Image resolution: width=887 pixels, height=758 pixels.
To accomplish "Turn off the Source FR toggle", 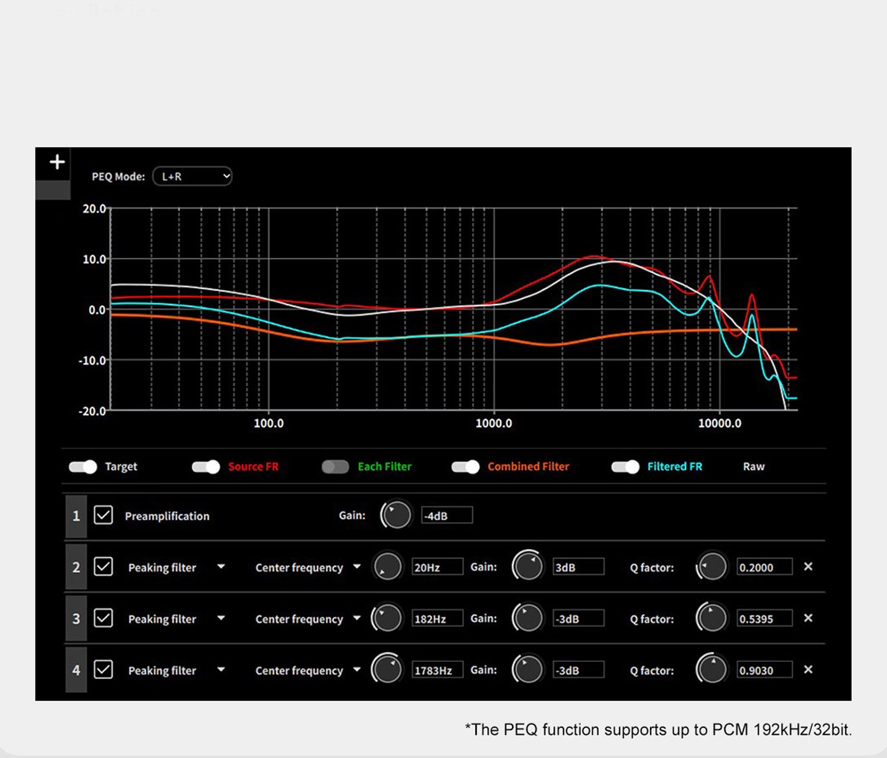I will 206,467.
